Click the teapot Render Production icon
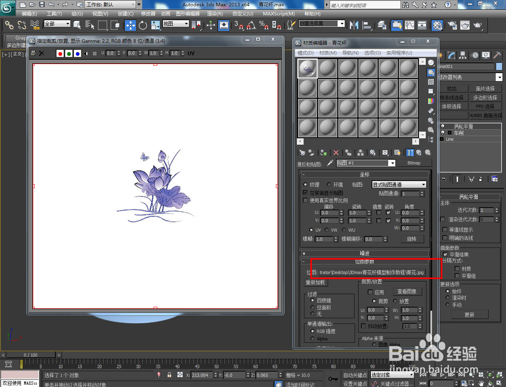The image size is (506, 387). point(478,25)
